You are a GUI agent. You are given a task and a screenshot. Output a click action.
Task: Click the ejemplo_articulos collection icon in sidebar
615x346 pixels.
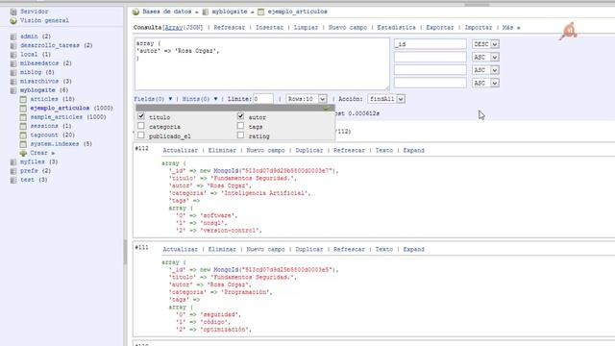tap(23, 109)
